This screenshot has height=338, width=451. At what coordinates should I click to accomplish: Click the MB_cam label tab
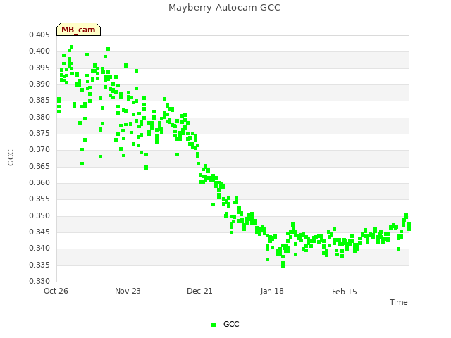[78, 30]
